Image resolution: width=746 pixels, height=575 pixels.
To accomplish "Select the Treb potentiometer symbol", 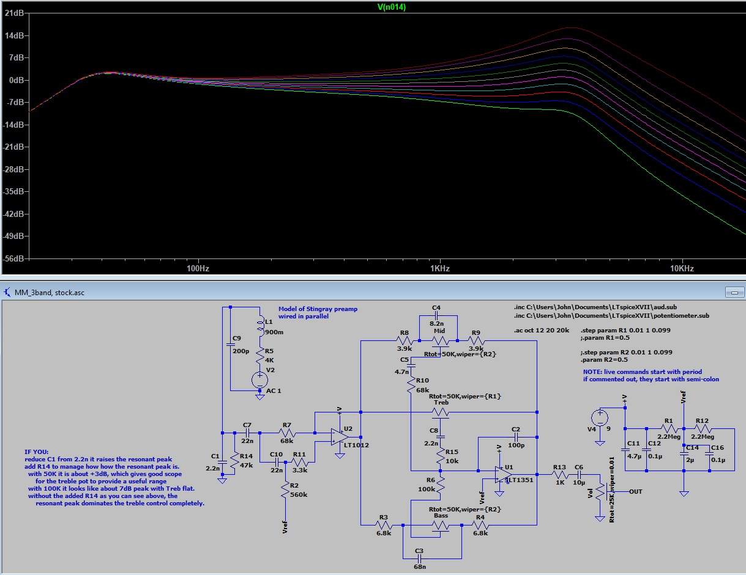I will 441,414.
